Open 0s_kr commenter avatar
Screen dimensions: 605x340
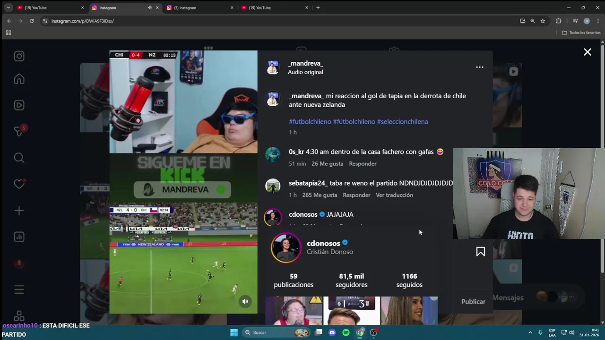pyautogui.click(x=273, y=155)
